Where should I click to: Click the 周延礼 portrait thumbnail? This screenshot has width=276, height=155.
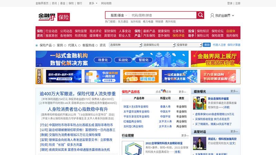click(199, 143)
